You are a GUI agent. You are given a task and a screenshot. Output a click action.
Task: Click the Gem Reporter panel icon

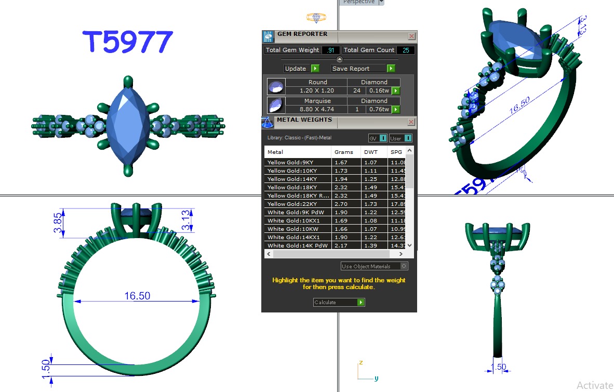point(268,36)
